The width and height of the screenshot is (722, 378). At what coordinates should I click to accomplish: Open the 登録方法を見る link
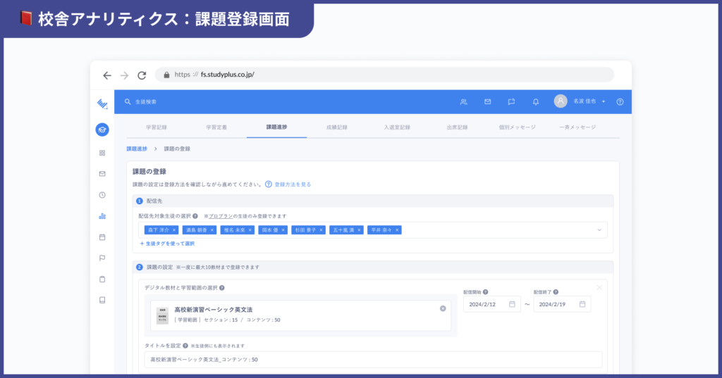(x=293, y=184)
